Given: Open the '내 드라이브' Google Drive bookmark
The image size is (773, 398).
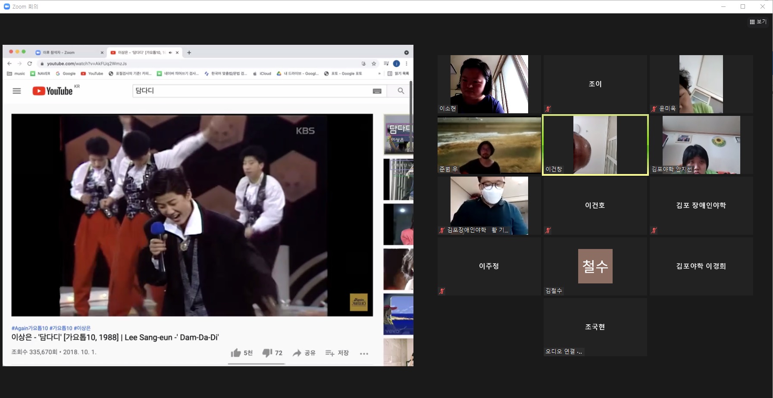Looking at the screenshot, I should click(298, 74).
